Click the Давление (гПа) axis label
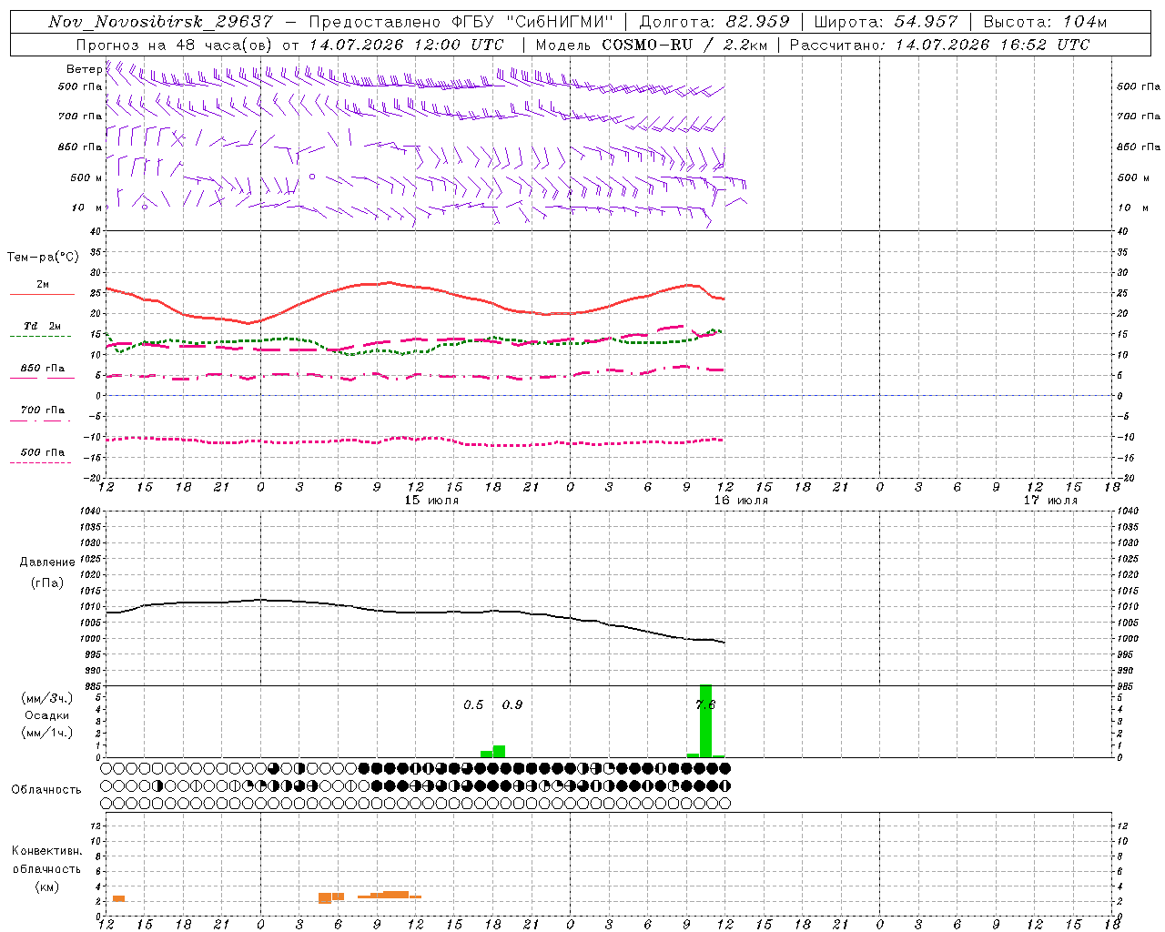 click(47, 572)
